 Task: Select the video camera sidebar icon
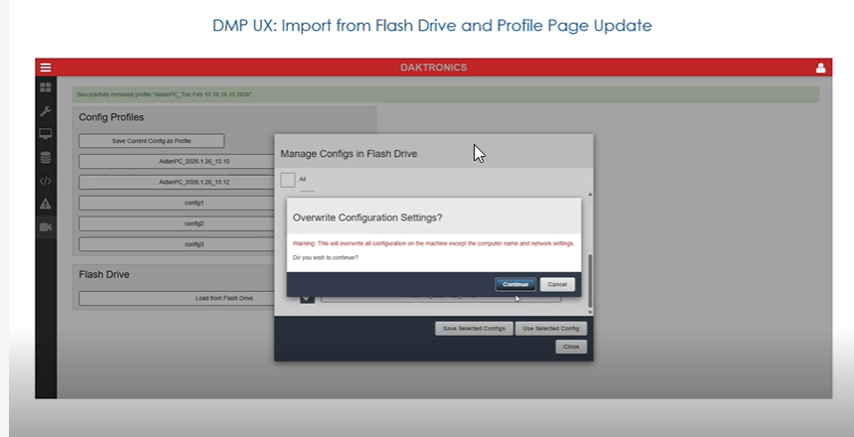click(46, 227)
